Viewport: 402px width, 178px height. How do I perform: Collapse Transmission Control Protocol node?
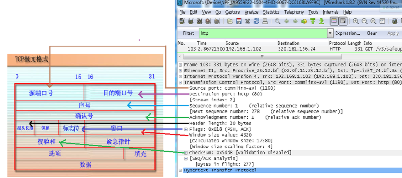(180, 82)
